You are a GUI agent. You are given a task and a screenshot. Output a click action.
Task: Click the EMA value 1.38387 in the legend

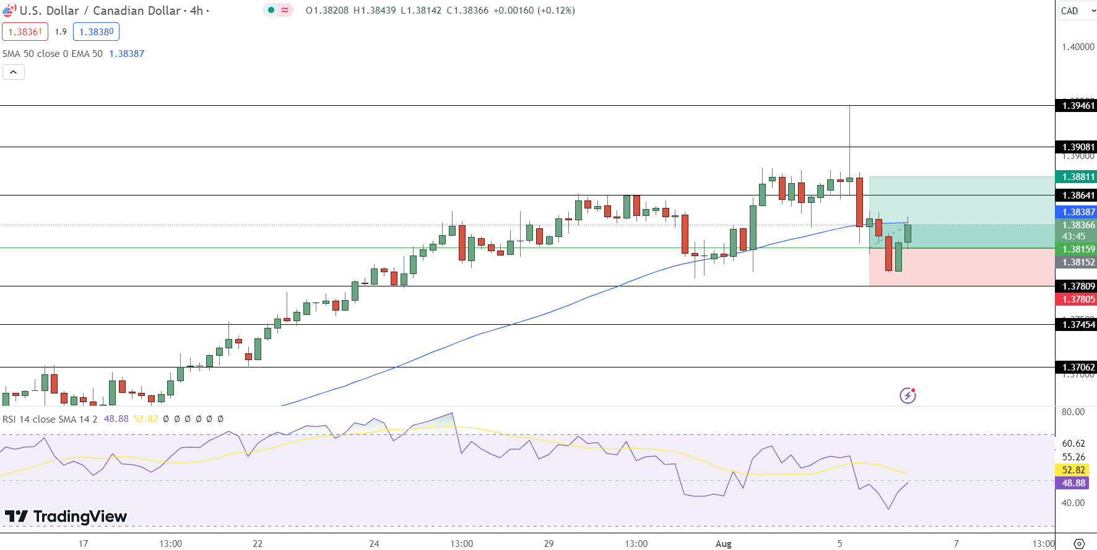(x=127, y=54)
